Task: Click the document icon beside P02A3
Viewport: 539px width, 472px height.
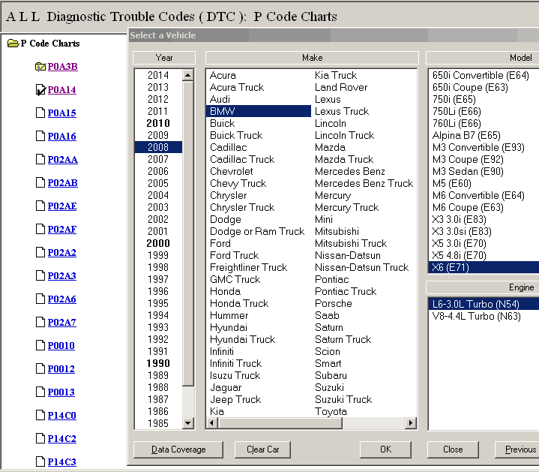Action: click(40, 275)
